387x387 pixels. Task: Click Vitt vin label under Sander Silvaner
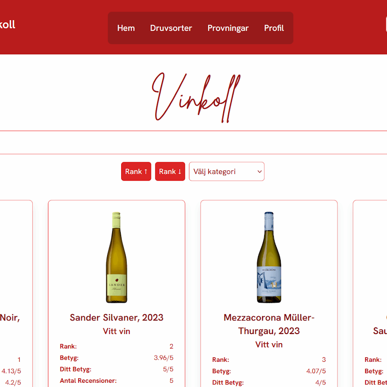click(x=117, y=331)
